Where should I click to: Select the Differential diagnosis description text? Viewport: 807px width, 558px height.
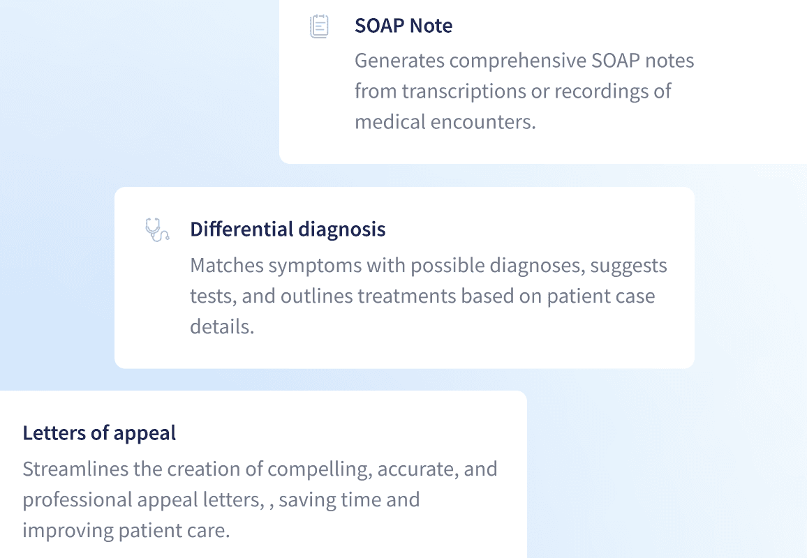[x=428, y=295]
